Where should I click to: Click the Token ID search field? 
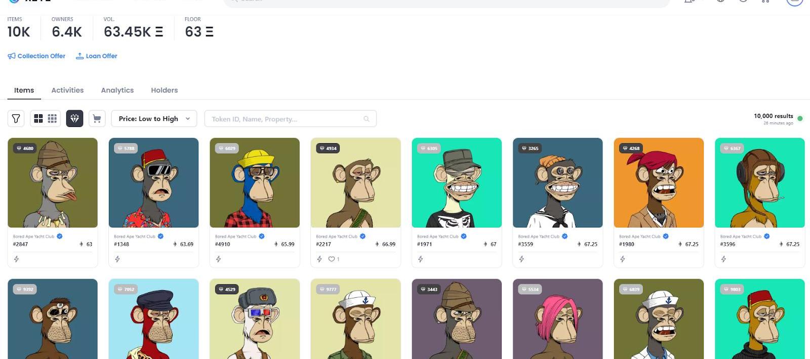pyautogui.click(x=290, y=119)
